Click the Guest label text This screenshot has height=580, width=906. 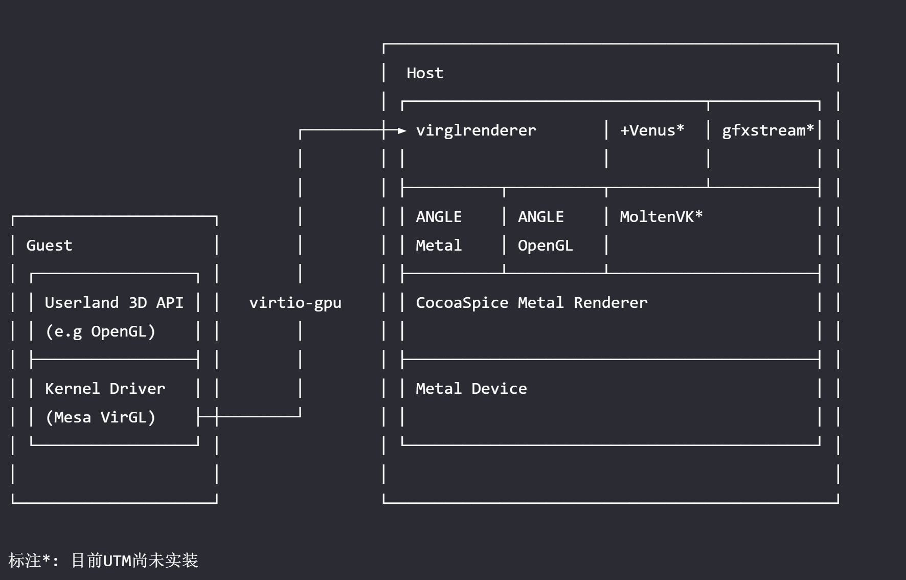coord(49,246)
